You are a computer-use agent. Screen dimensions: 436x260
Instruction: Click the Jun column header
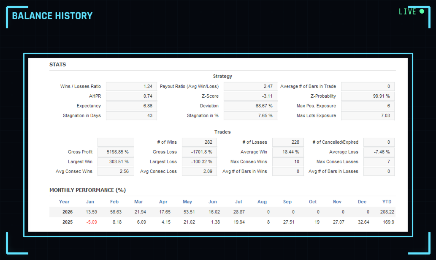213,202
